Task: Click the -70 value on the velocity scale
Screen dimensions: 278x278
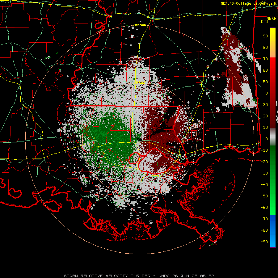Action: click(264, 219)
